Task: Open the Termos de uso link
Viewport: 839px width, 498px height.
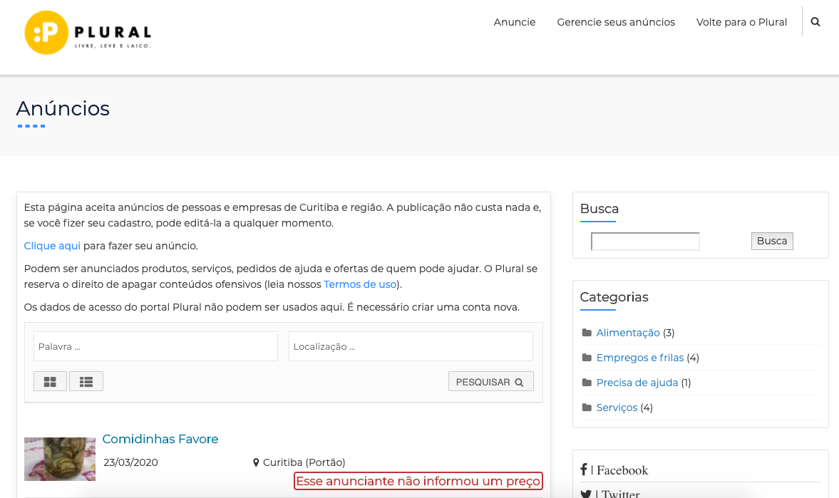Action: (360, 284)
